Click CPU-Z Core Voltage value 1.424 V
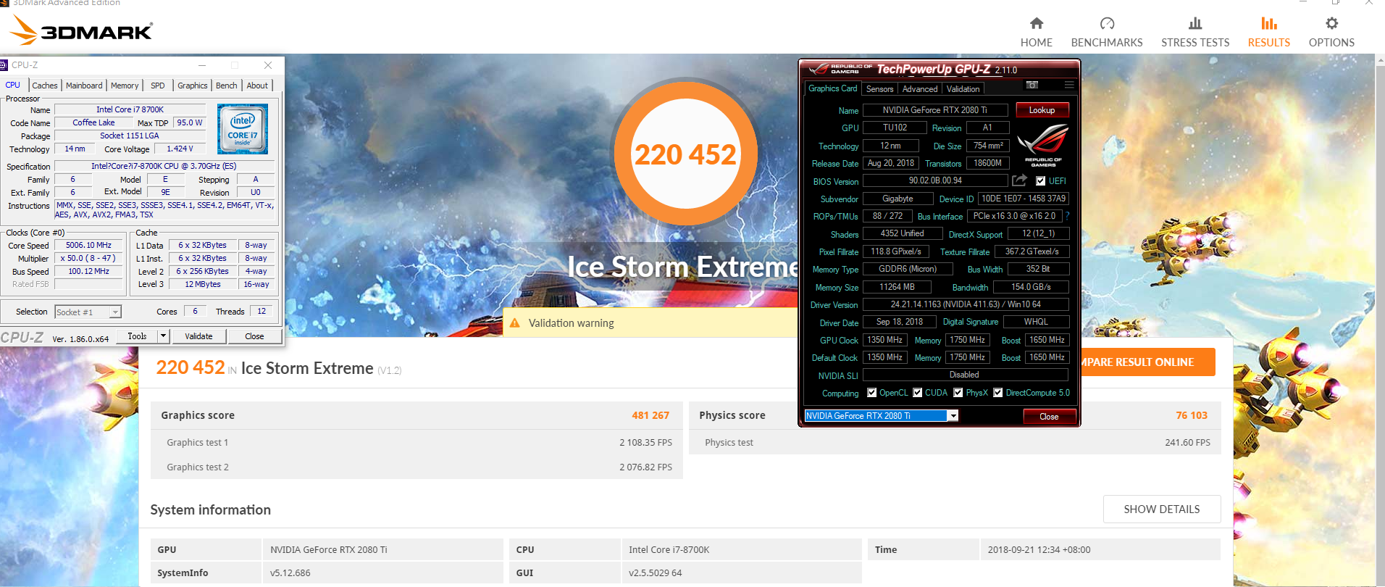Image resolution: width=1385 pixels, height=587 pixels. (x=180, y=149)
